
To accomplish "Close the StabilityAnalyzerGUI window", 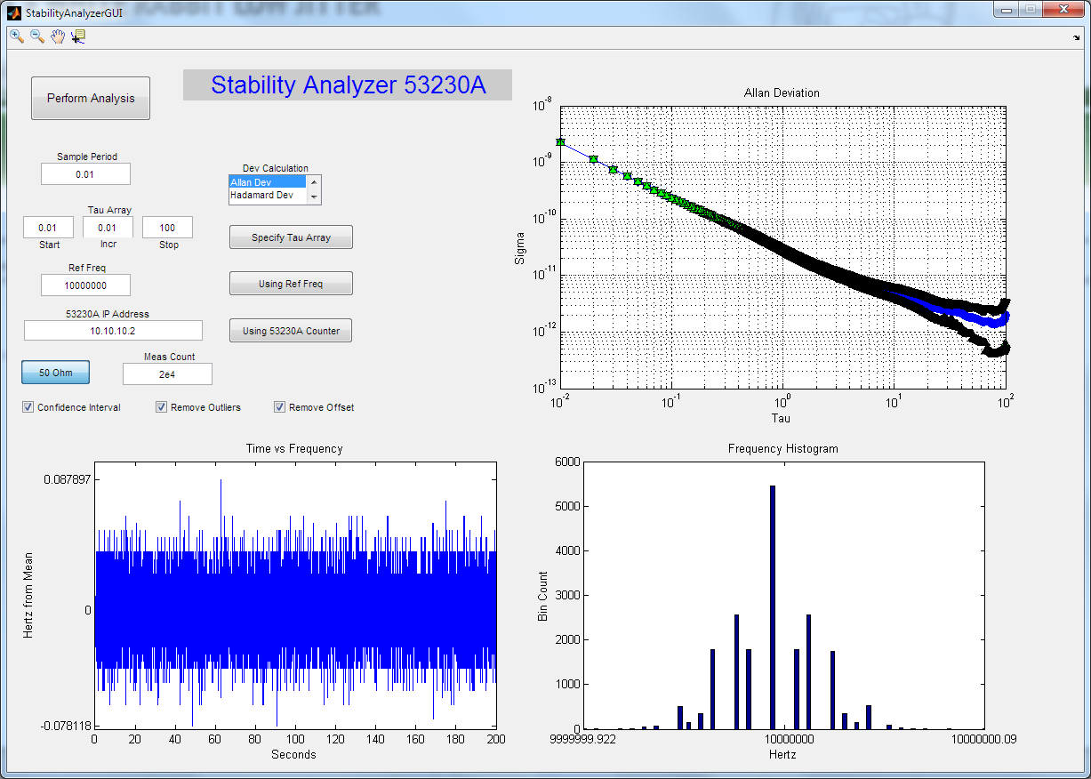I will coord(1062,9).
